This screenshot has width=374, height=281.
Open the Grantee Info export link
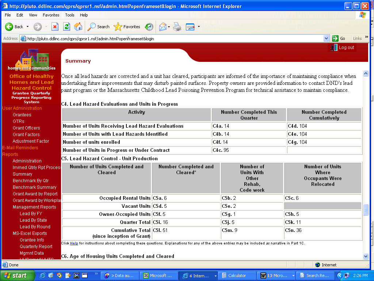(32, 240)
